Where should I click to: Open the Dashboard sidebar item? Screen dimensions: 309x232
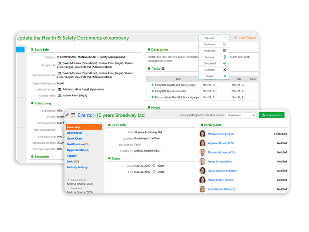click(74, 133)
